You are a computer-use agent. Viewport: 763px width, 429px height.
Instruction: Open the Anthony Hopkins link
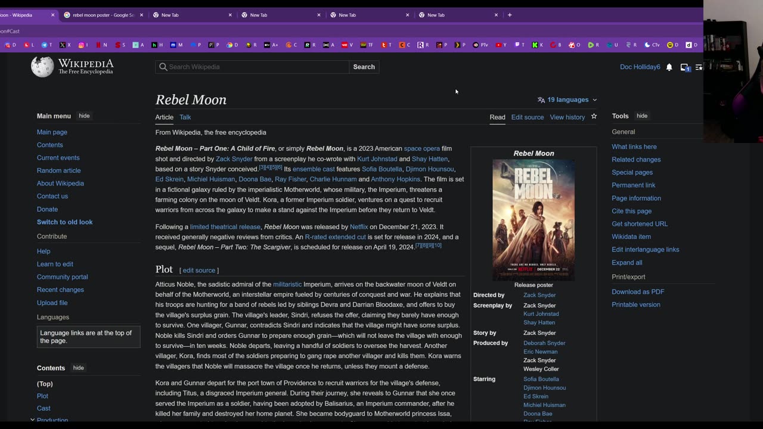coord(395,179)
